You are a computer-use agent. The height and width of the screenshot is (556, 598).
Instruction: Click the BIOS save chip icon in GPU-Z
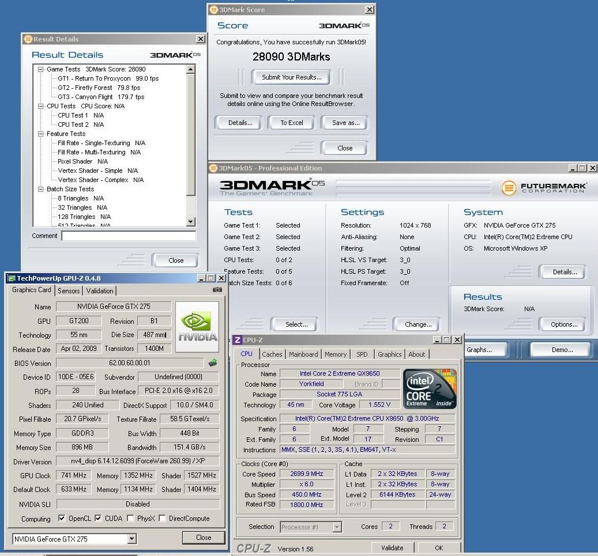pos(213,363)
